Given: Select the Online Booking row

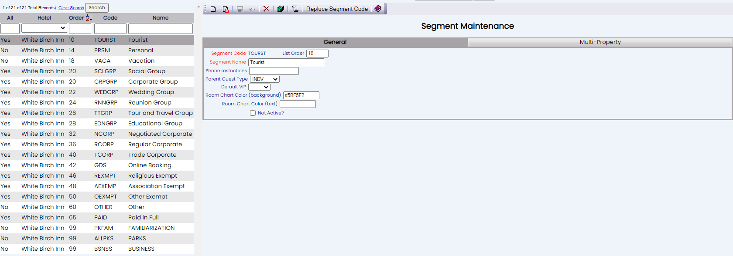Looking at the screenshot, I should pyautogui.click(x=97, y=165).
